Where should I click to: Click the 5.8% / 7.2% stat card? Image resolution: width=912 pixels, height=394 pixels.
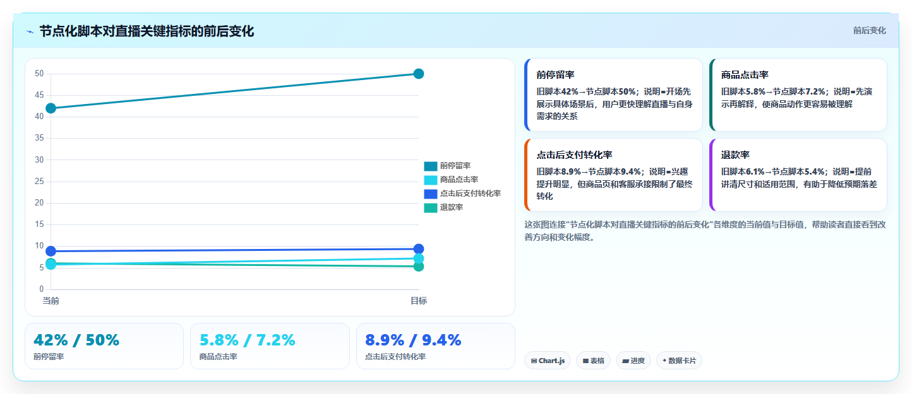[270, 346]
